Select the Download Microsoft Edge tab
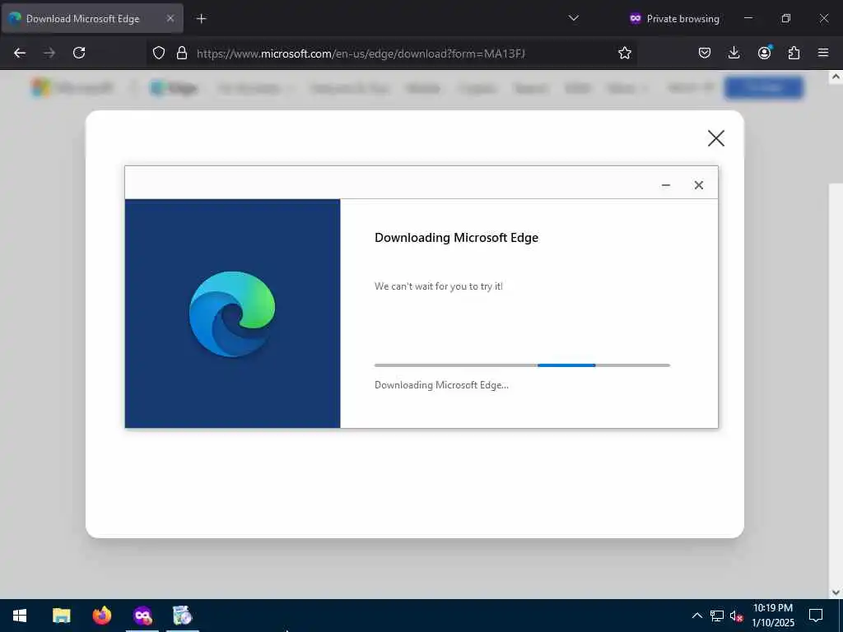Screen dimensions: 843x632 tap(92, 19)
